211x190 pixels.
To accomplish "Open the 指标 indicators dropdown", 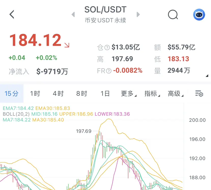I will click(152, 93).
